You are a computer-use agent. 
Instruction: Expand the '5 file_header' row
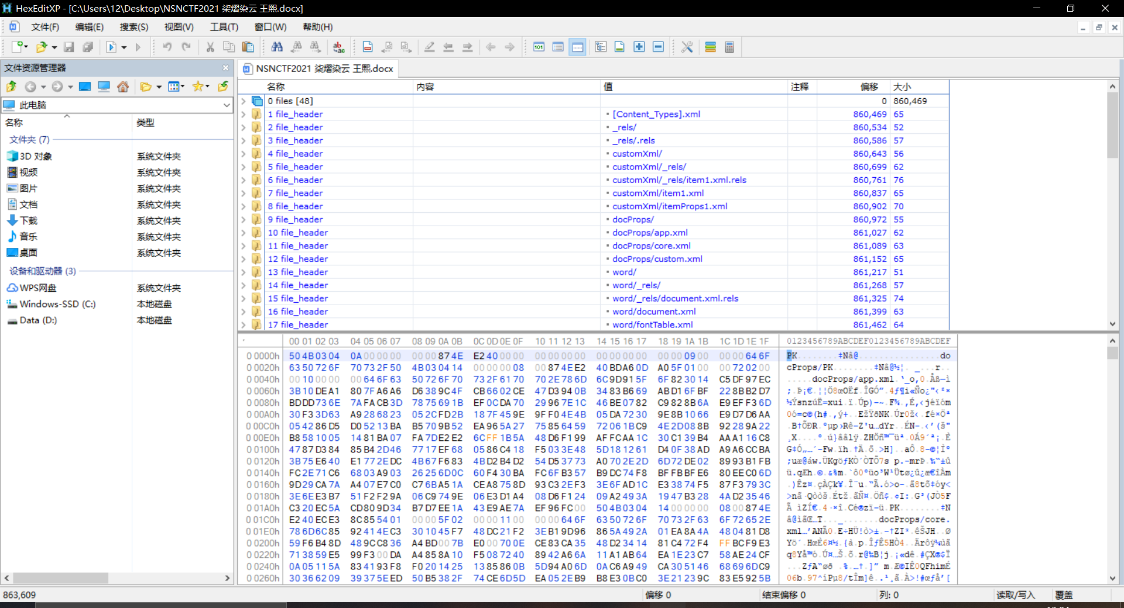pos(244,167)
